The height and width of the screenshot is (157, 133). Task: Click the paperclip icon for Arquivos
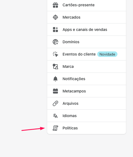pos(55,103)
